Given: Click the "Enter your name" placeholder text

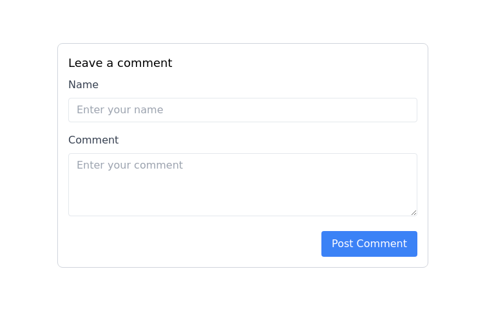Looking at the screenshot, I should click(120, 110).
